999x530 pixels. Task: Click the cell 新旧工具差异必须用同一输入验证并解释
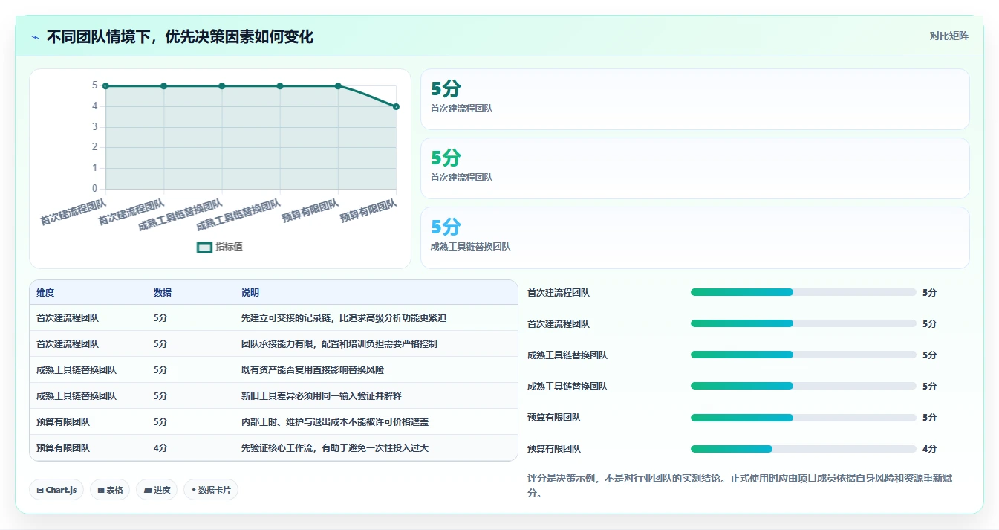(322, 395)
